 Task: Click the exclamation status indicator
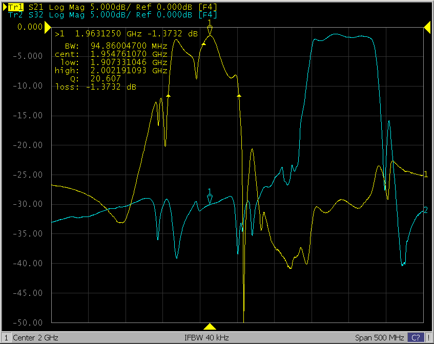(x=428, y=338)
